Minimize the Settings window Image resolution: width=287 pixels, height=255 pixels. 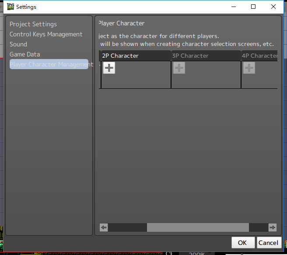click(x=234, y=7)
